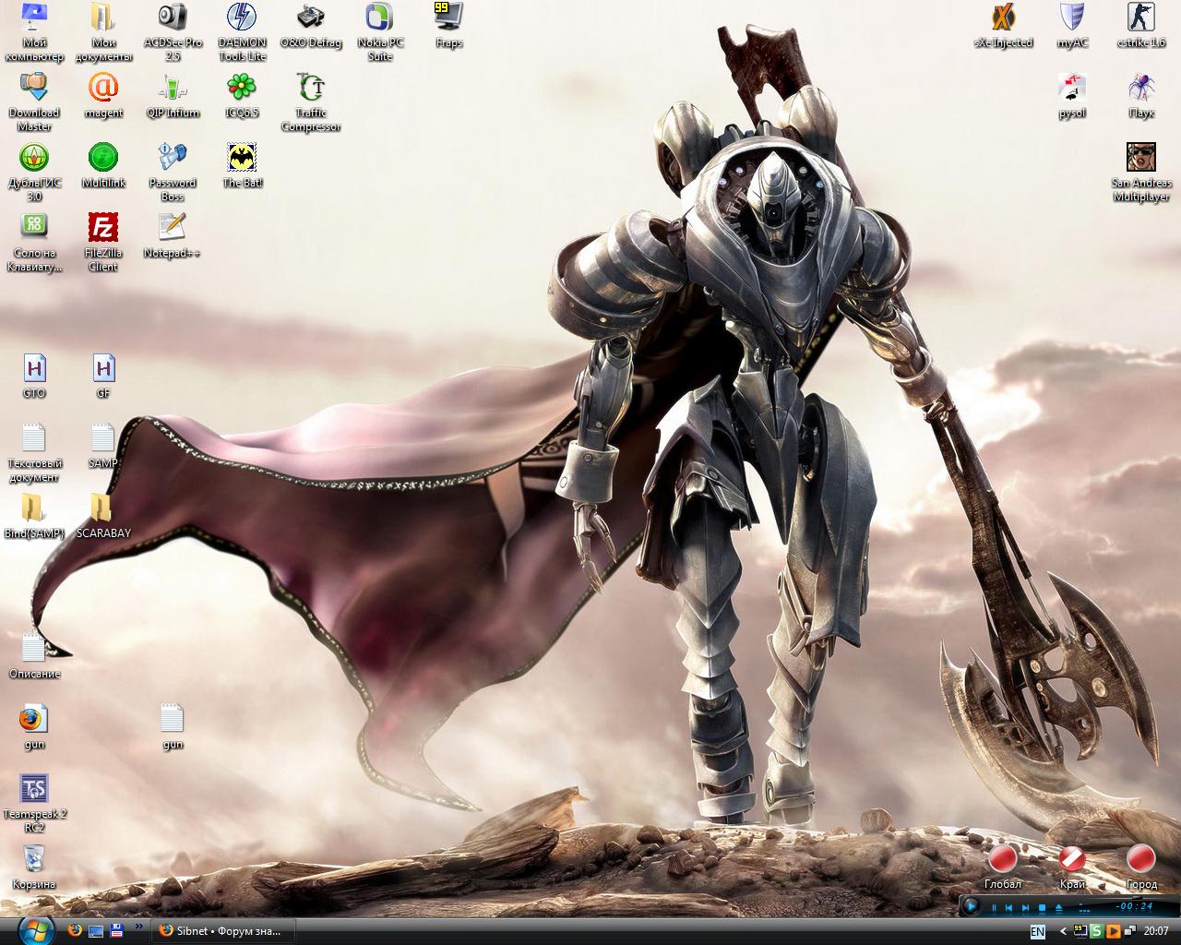
Task: Click the green S tray icon
Action: 1097,931
